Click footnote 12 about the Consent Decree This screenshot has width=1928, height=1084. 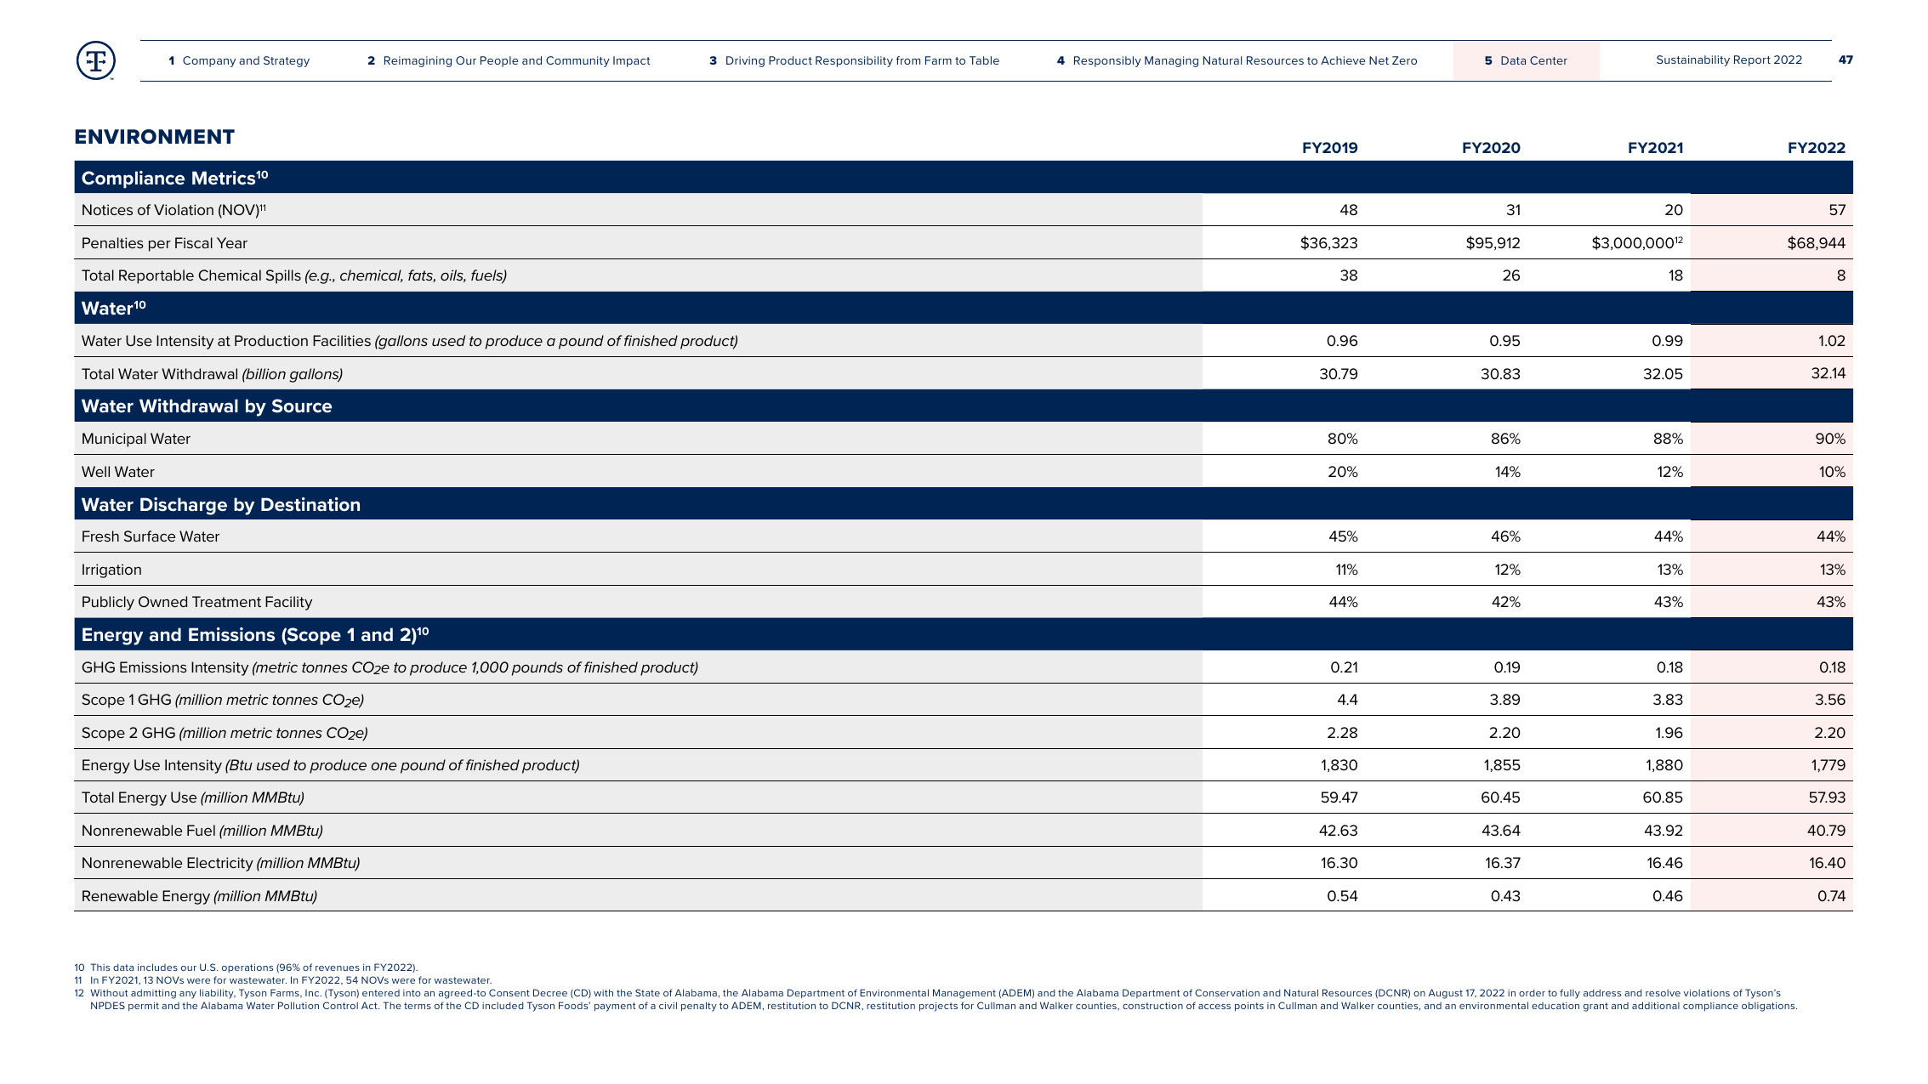coord(936,1000)
